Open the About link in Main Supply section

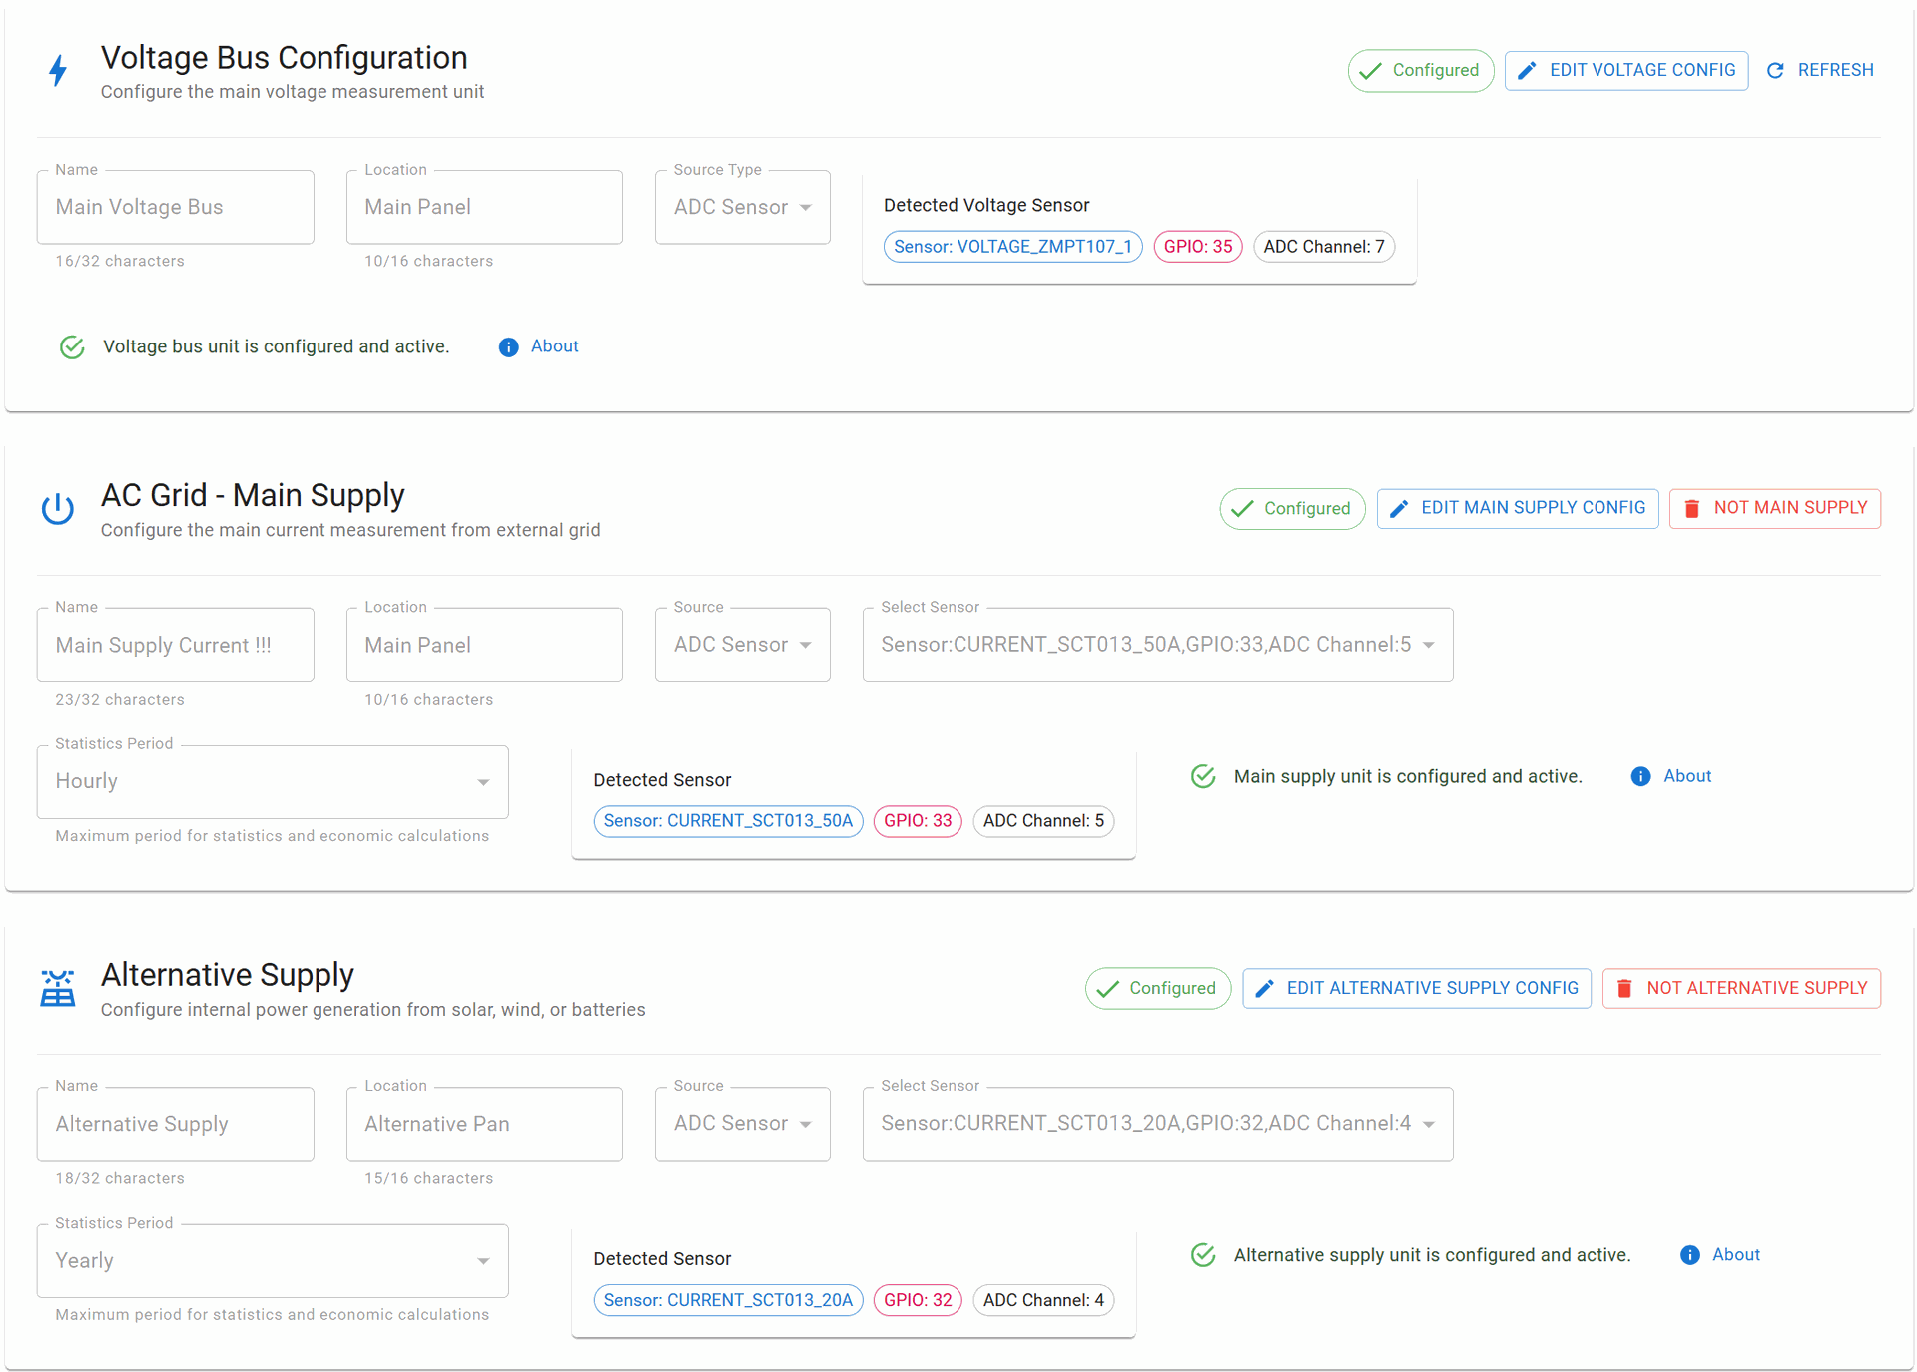[1686, 776]
